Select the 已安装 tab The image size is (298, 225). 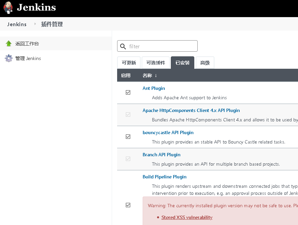[x=183, y=63]
